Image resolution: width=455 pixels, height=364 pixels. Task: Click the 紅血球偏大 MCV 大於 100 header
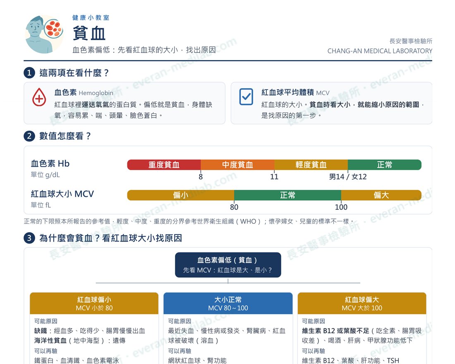click(x=362, y=303)
